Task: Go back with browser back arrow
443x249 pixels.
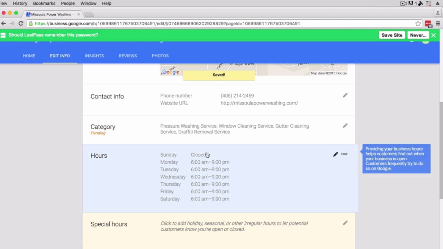Action: (x=4, y=24)
